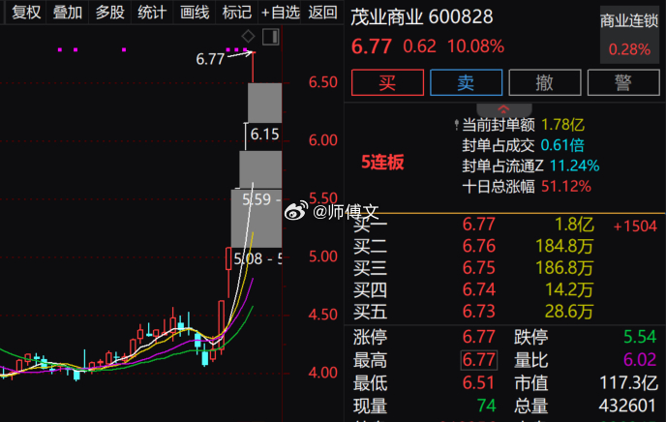Click 总量 value 432601
The height and width of the screenshot is (422, 666).
coord(627,406)
